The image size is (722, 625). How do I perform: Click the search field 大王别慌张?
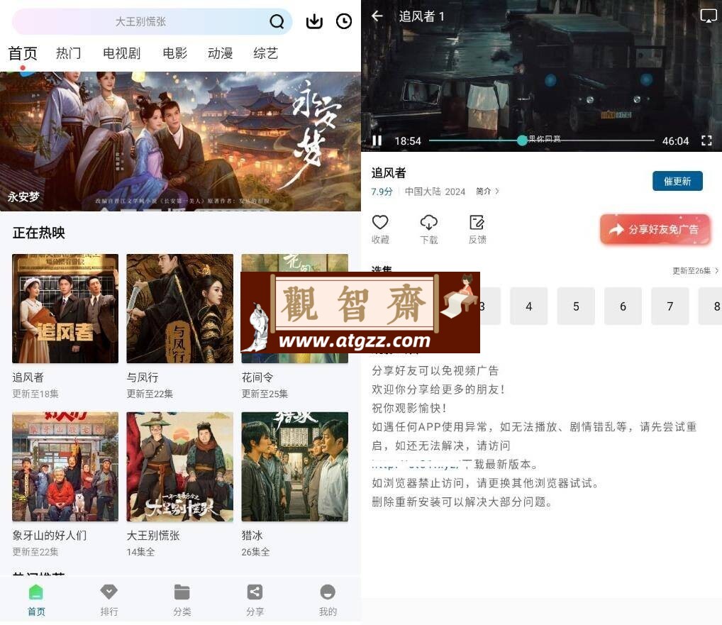(152, 21)
